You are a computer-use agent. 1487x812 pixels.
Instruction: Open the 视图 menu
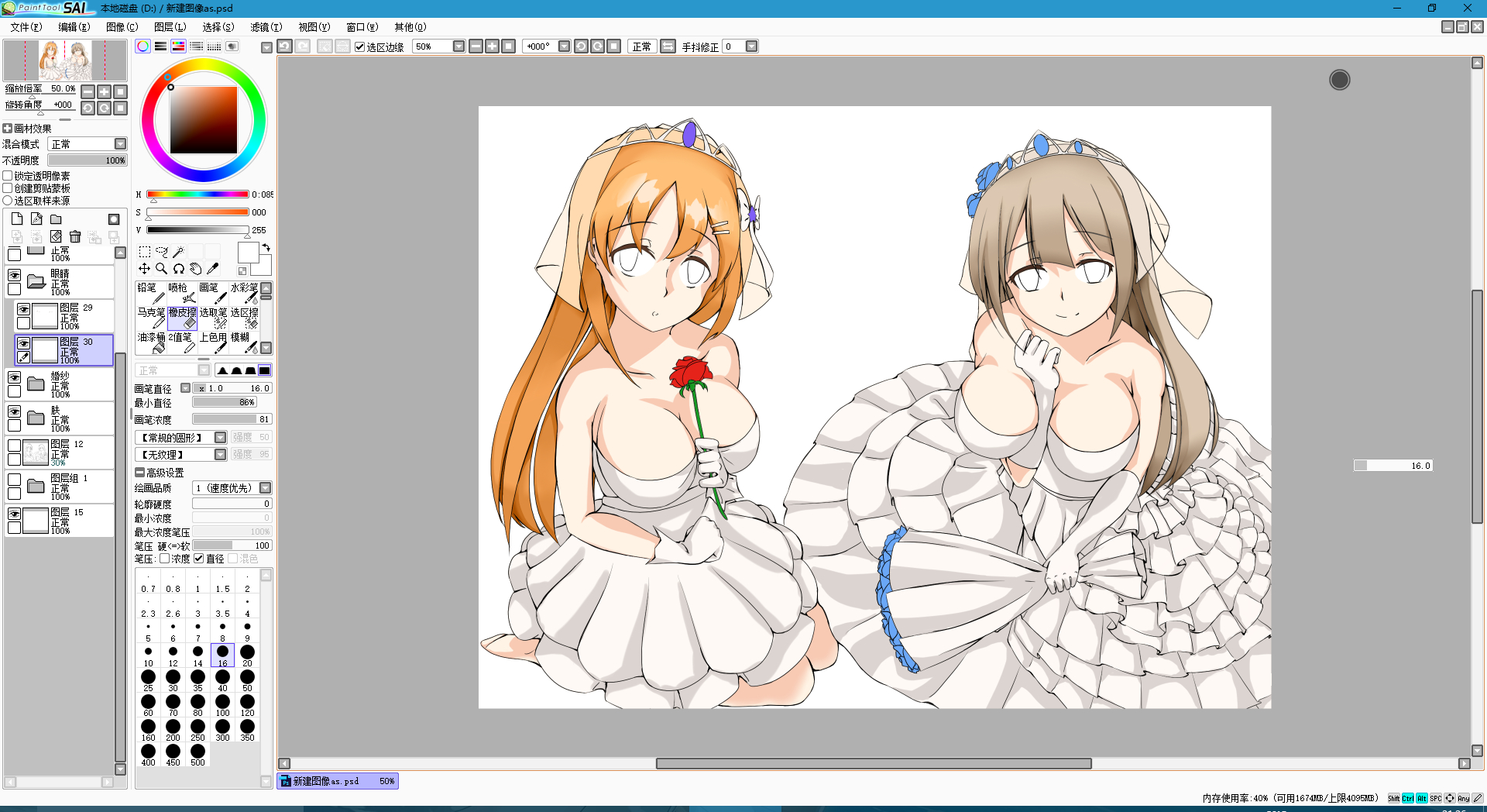pos(314,27)
